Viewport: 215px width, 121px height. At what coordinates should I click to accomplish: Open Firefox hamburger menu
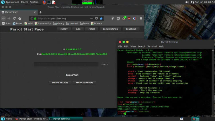[141, 18]
